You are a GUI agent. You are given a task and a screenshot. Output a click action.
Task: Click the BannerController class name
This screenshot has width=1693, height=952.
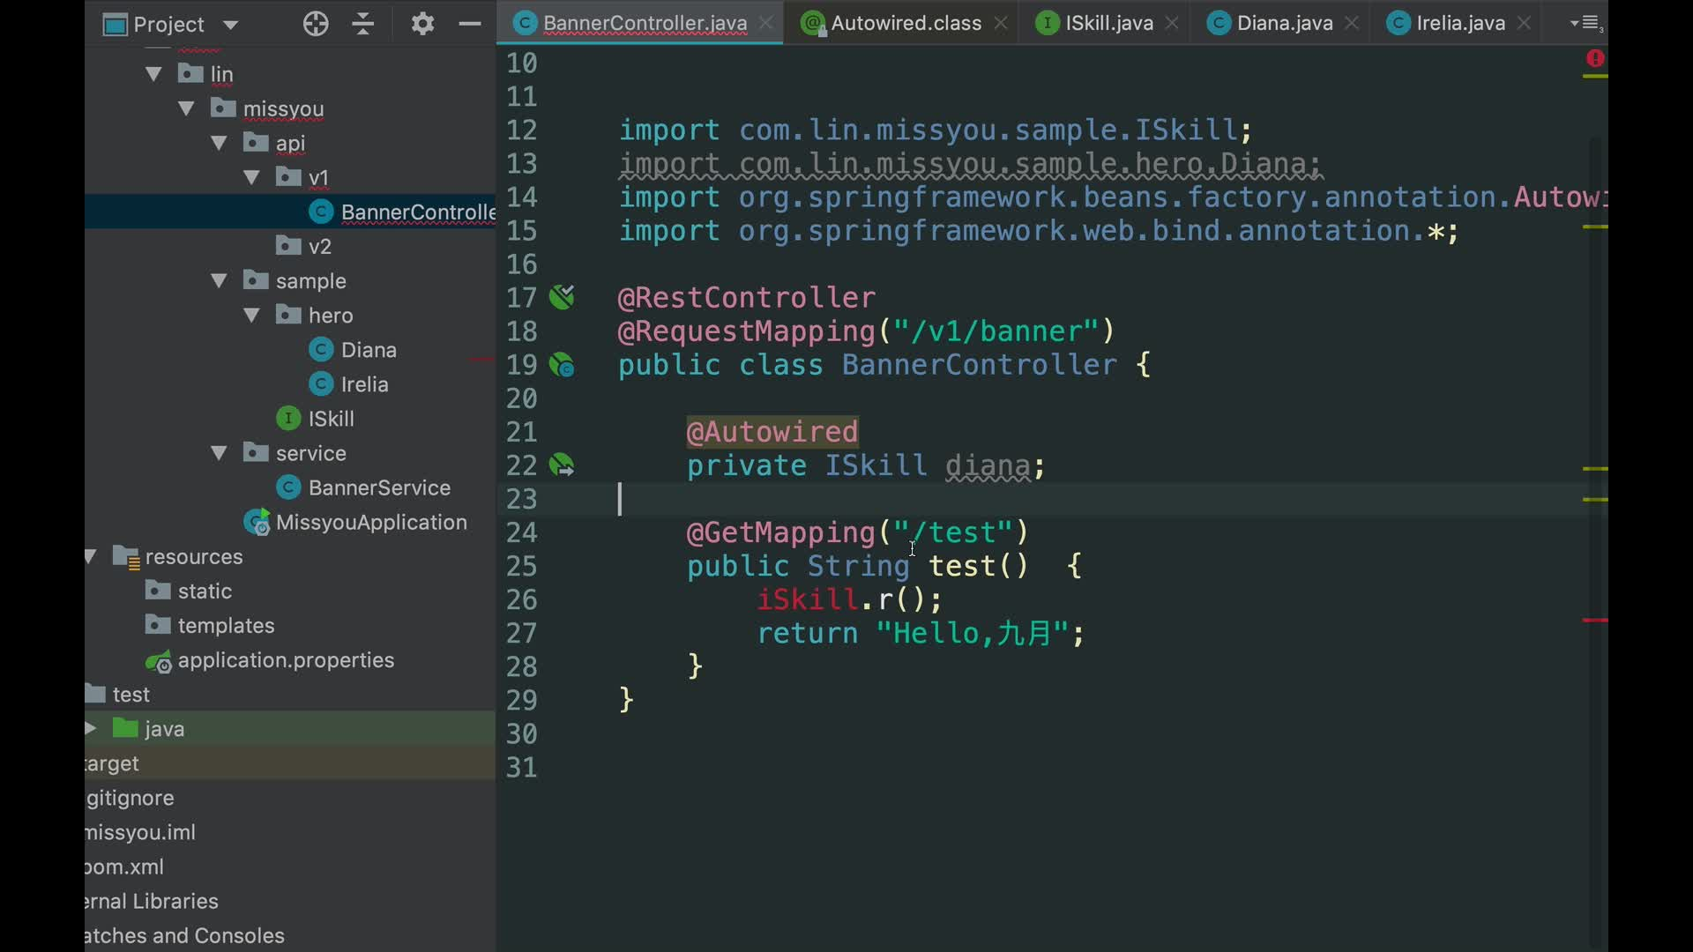[x=979, y=365]
